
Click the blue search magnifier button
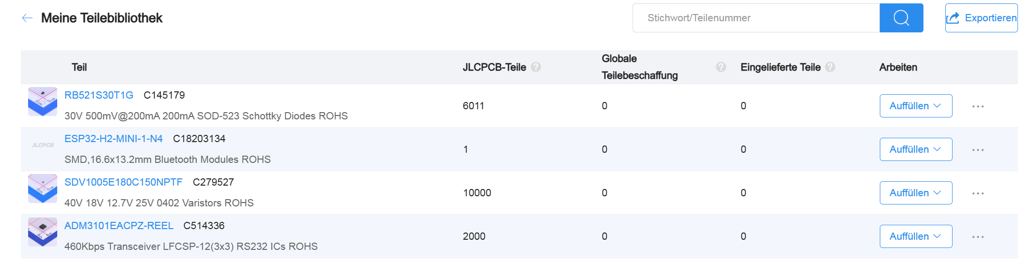pos(901,18)
